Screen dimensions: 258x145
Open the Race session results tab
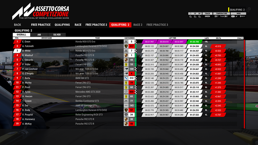click(78, 25)
